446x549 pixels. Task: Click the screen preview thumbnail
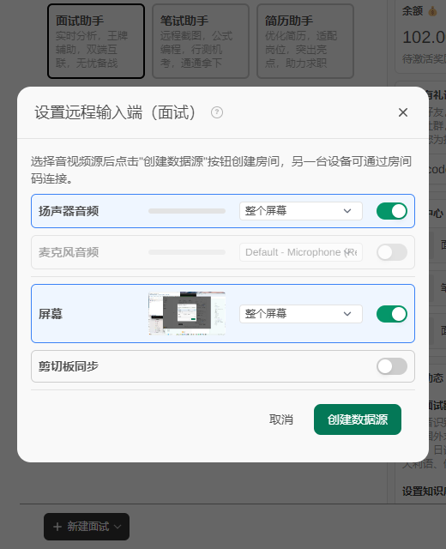click(x=187, y=314)
